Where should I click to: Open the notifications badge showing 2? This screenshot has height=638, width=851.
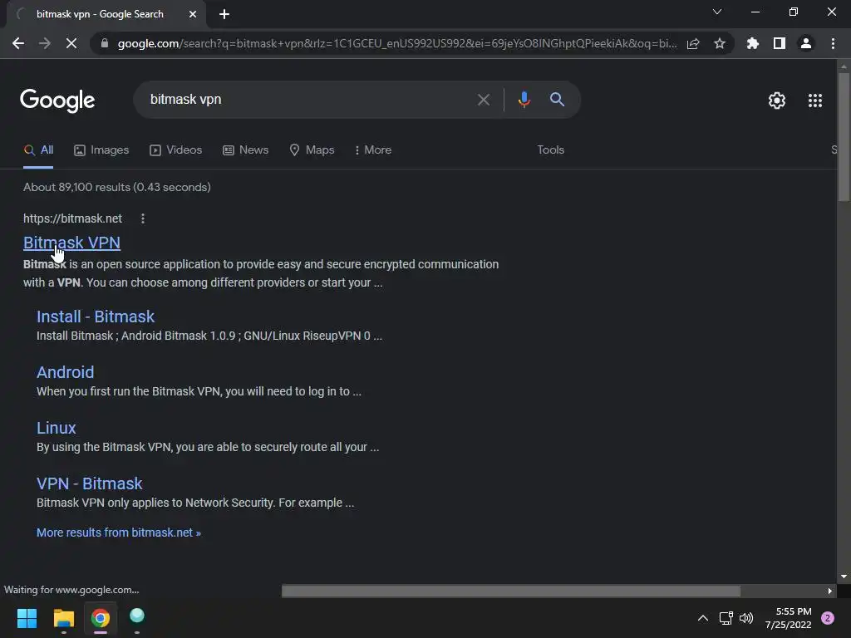(828, 618)
